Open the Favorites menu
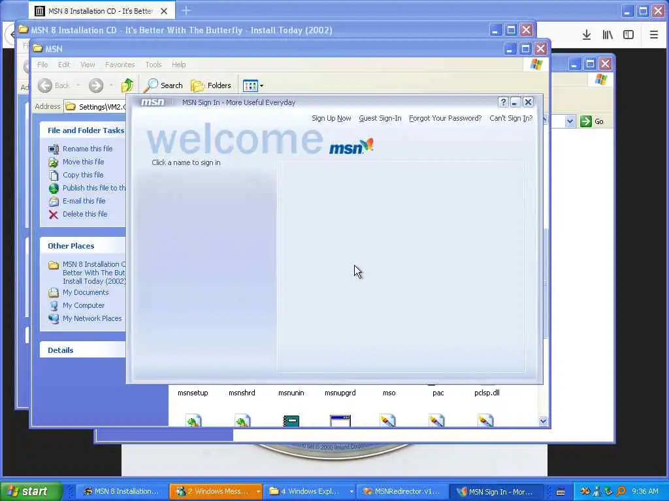The width and height of the screenshot is (669, 501). click(120, 65)
